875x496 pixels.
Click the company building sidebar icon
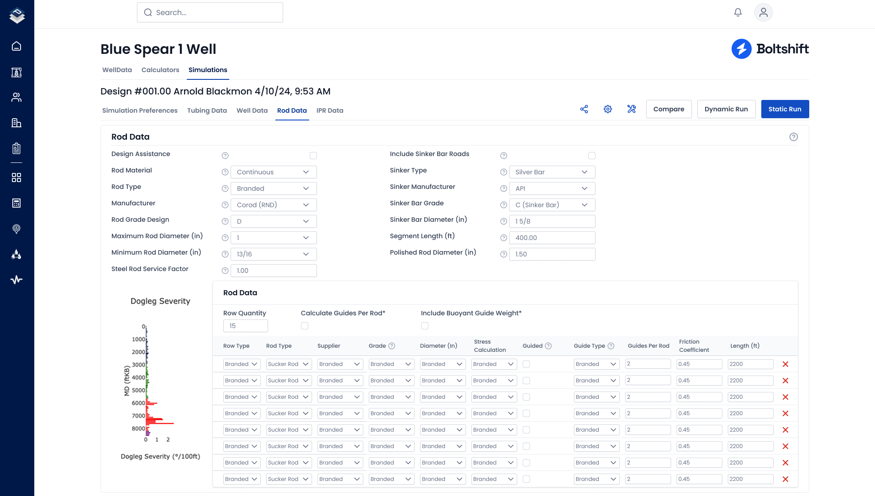pyautogui.click(x=16, y=123)
